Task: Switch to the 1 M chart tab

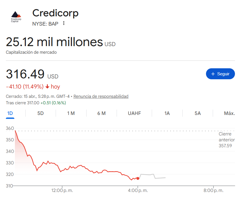Action: 71,113
